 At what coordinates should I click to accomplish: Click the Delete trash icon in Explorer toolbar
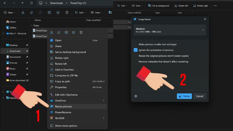point(67,13)
